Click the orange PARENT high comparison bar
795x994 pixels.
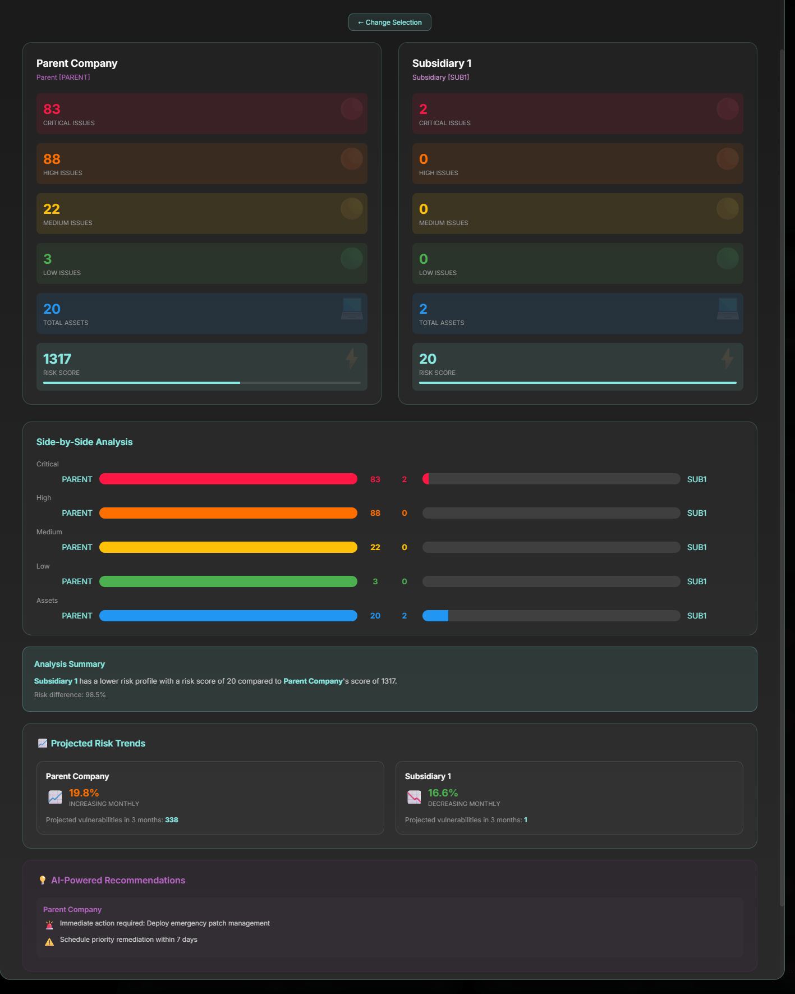(228, 513)
